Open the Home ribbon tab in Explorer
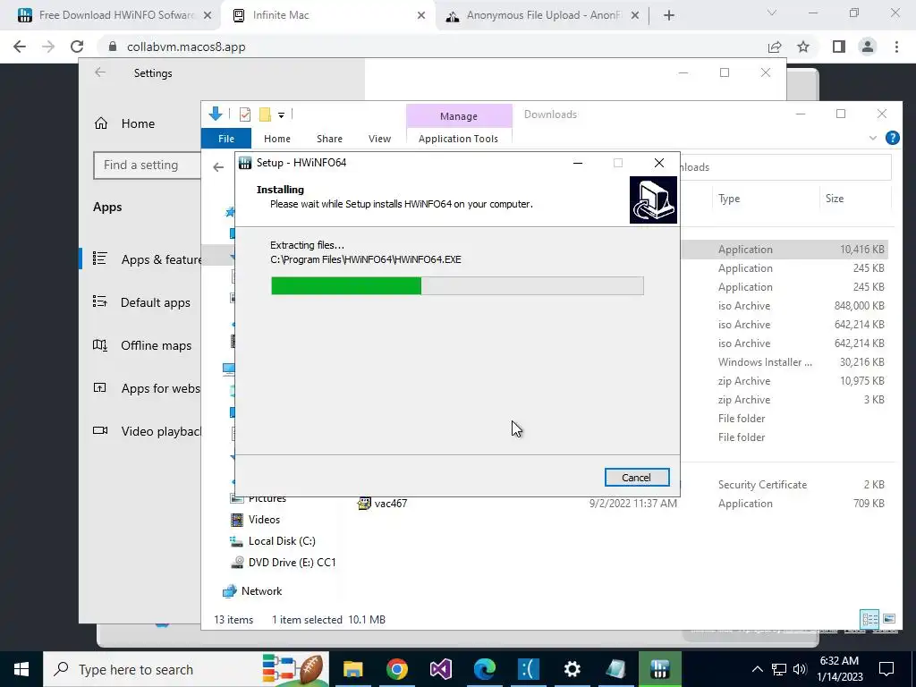Screen dimensions: 916x687 pos(277,139)
